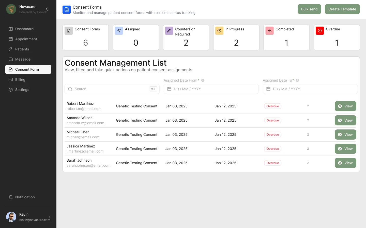The height and width of the screenshot is (228, 366).
Task: View Sarah Johnson's consent form
Action: pyautogui.click(x=345, y=163)
